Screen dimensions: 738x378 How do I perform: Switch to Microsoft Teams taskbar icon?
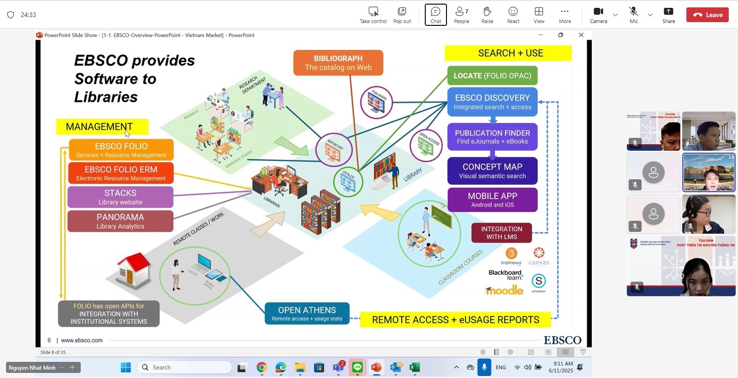point(339,367)
